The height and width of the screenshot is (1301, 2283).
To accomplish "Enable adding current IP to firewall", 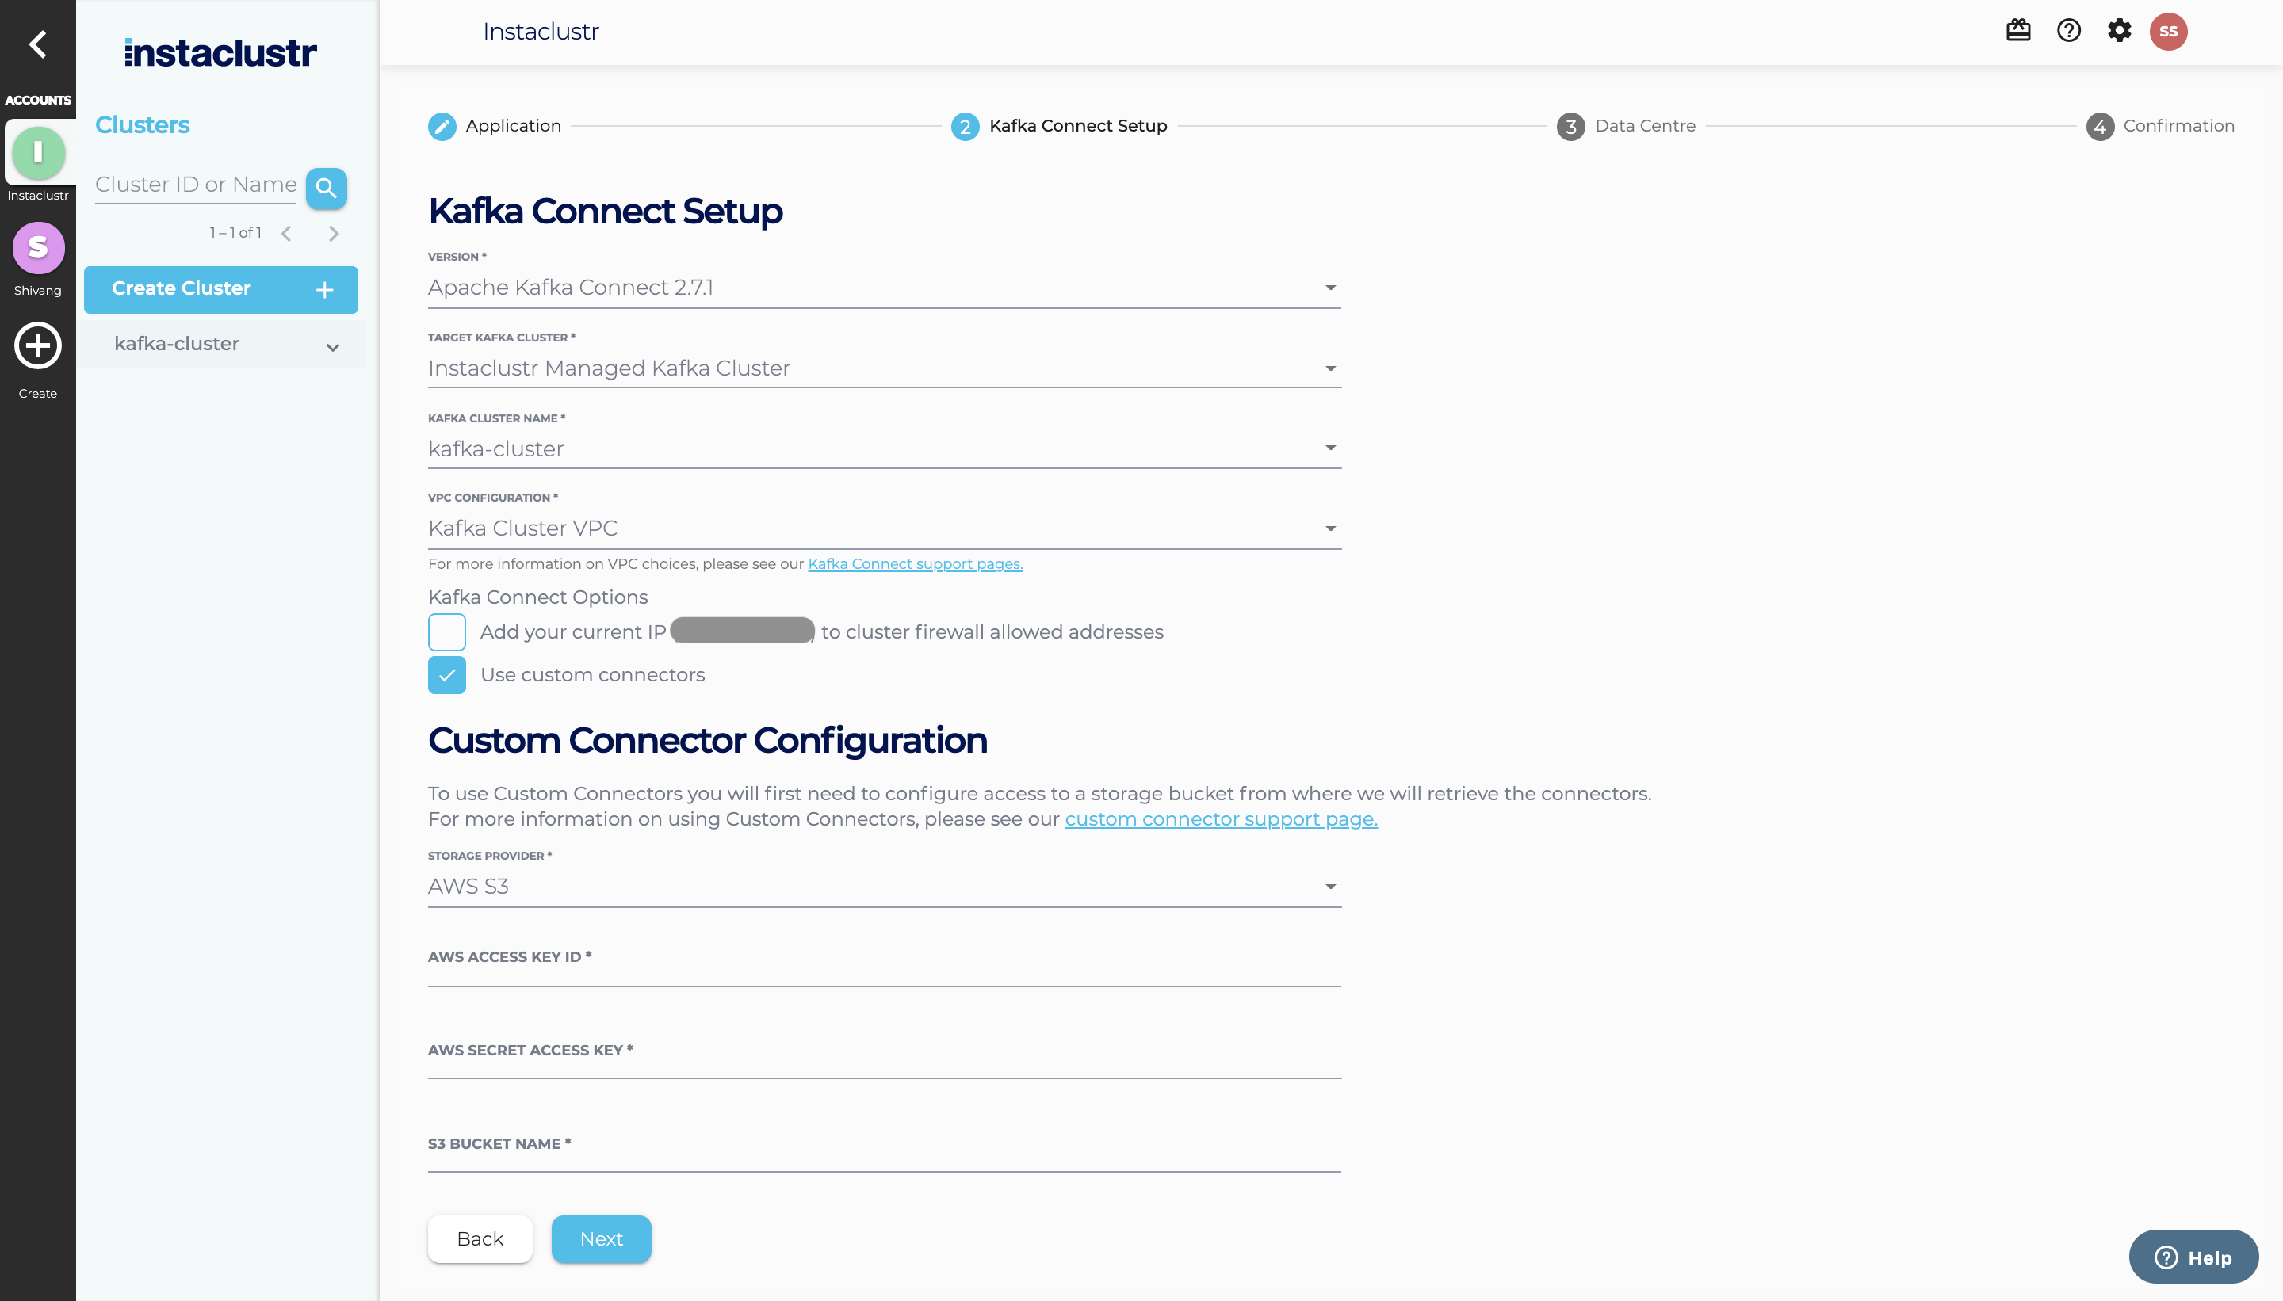I will 447,631.
